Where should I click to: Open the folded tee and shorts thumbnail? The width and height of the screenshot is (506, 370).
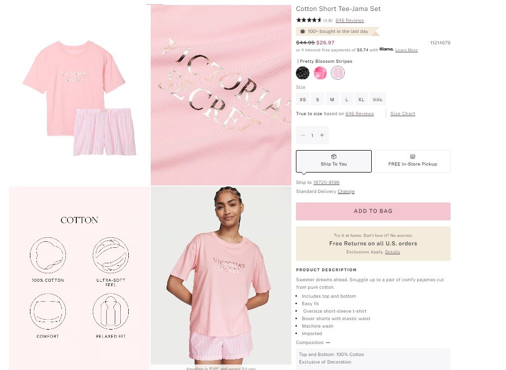tap(79, 96)
